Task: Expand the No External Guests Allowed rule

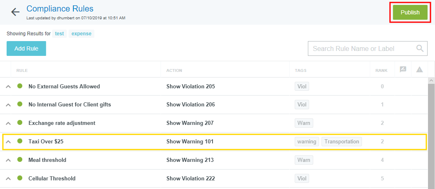Action: [x=8, y=87]
